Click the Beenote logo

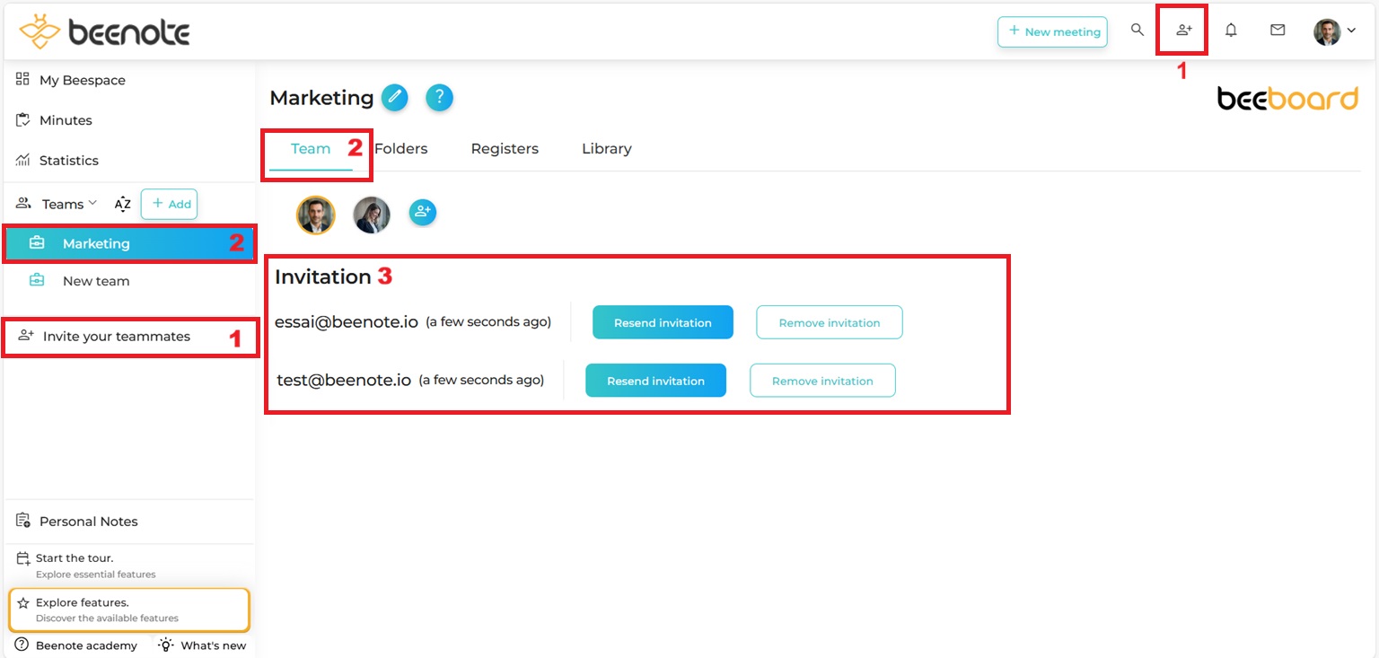104,32
